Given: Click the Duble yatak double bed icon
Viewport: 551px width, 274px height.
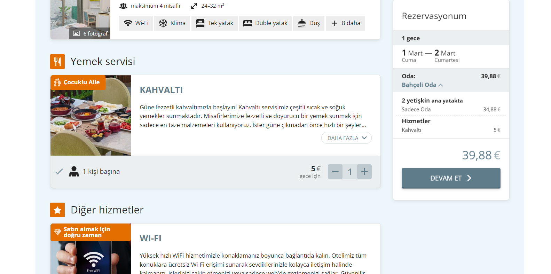Looking at the screenshot, I should click(x=247, y=23).
